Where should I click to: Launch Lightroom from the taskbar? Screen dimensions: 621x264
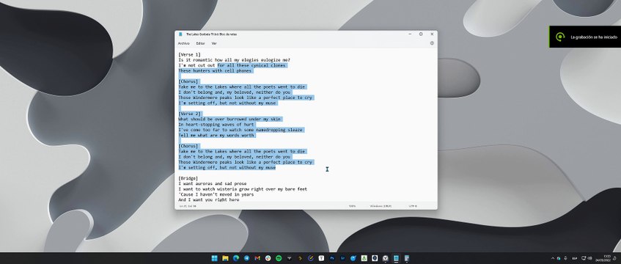(342, 258)
